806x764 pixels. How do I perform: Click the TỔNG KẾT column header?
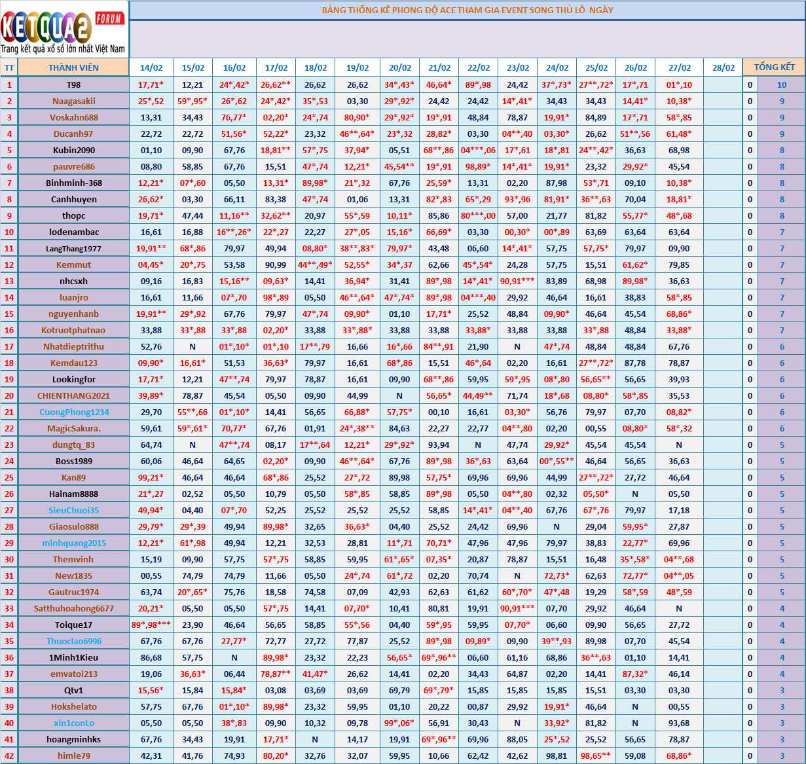(775, 67)
